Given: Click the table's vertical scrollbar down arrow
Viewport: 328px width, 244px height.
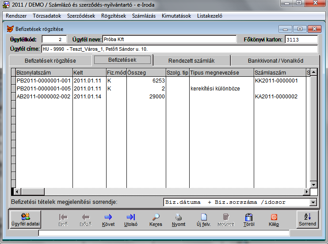Looking at the screenshot, I should (x=313, y=184).
